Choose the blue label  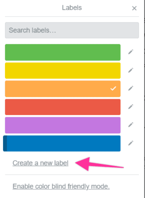pos(62,144)
